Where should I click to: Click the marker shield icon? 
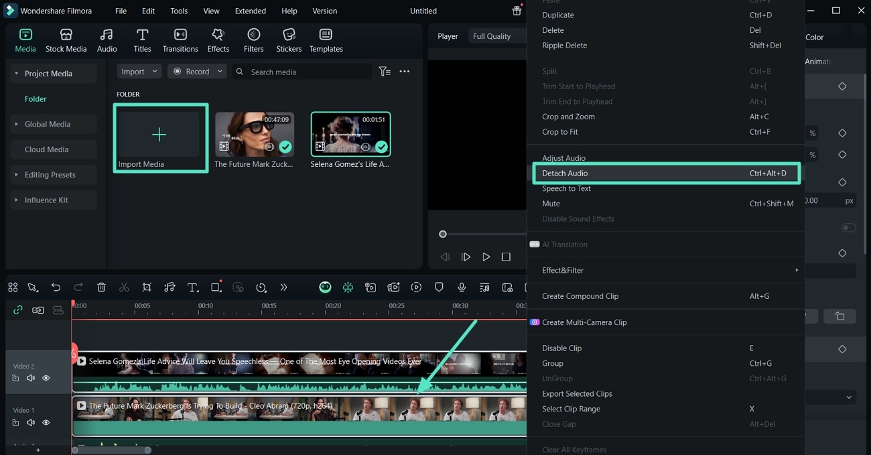[439, 287]
